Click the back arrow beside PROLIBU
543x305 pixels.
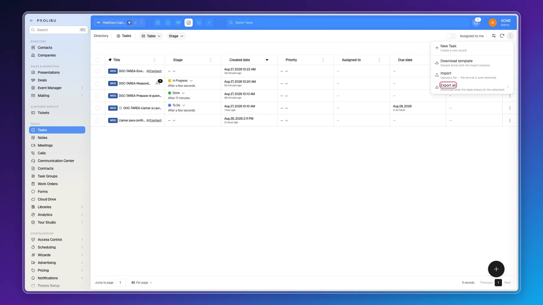coord(32,21)
